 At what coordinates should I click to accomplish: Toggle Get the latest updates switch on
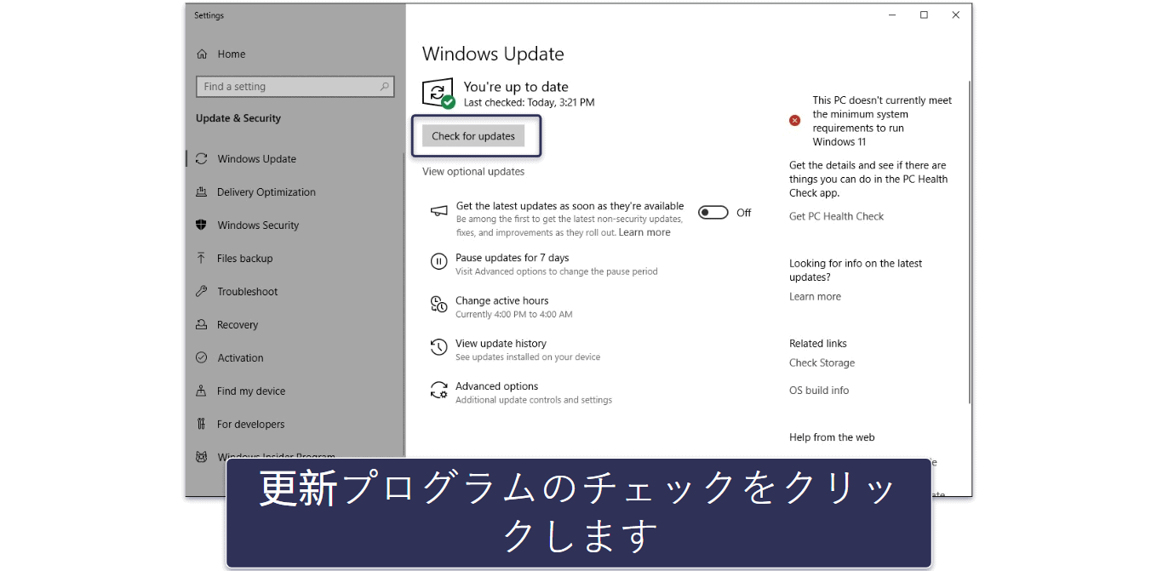(713, 213)
